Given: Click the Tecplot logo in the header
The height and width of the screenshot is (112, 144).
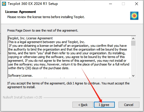Looking at the screenshot, I should [134, 16].
